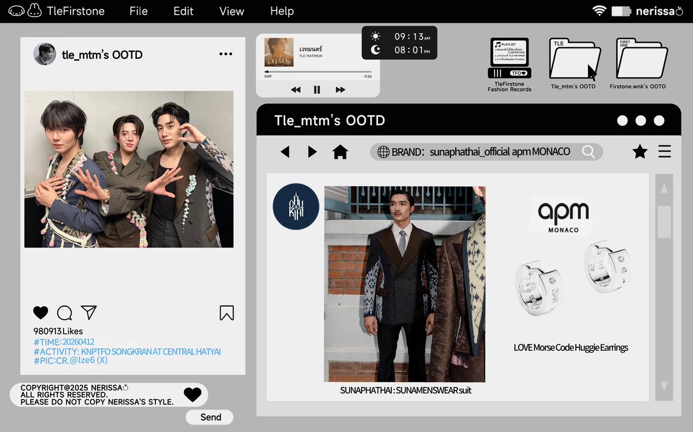Click the moon evening time icon

coord(375,50)
